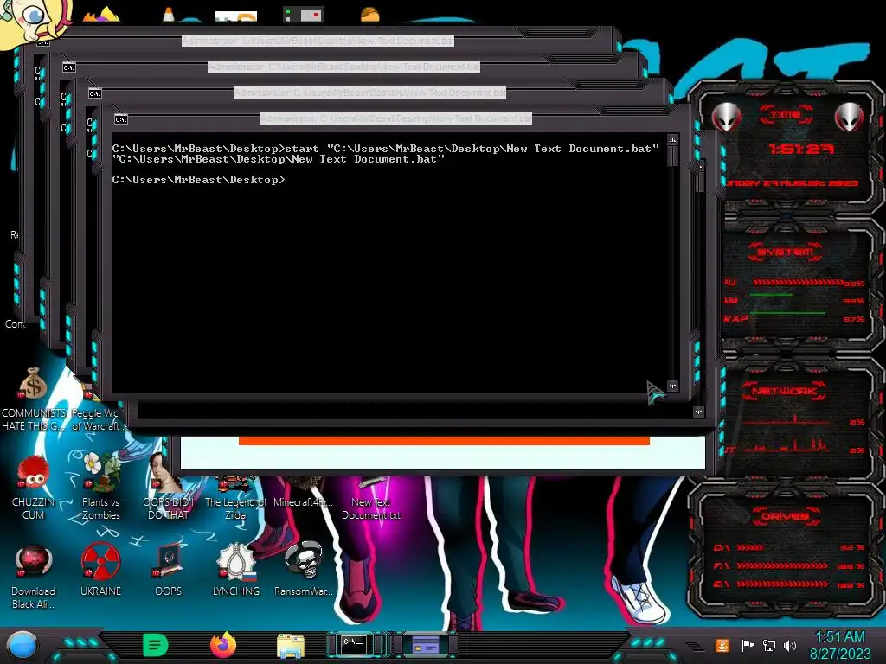Click the front cmd scrollbar up arrow
The height and width of the screenshot is (664, 886).
coord(672,140)
